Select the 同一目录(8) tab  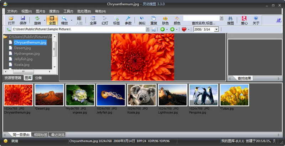click(21, 135)
